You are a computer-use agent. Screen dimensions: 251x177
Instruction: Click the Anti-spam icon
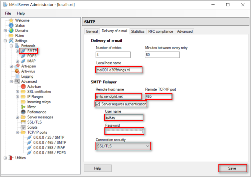pos(17,66)
